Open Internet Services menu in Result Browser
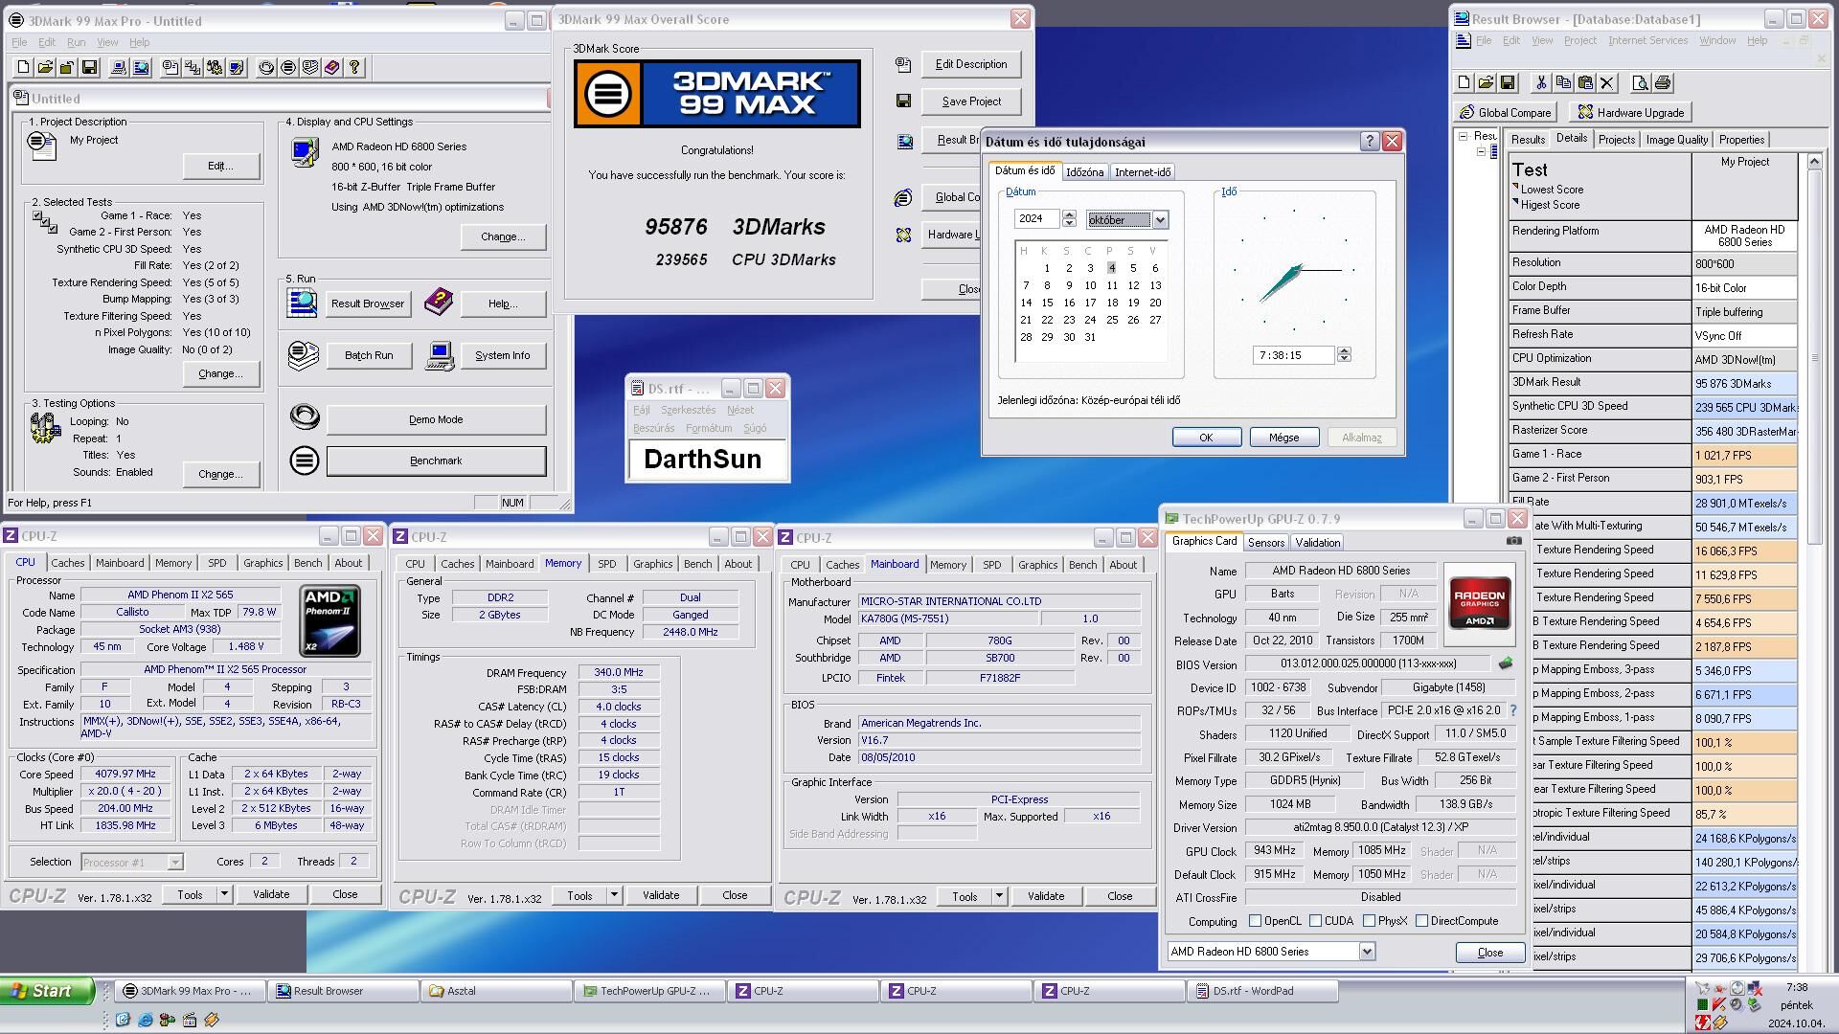Image resolution: width=1839 pixels, height=1034 pixels. (1647, 40)
